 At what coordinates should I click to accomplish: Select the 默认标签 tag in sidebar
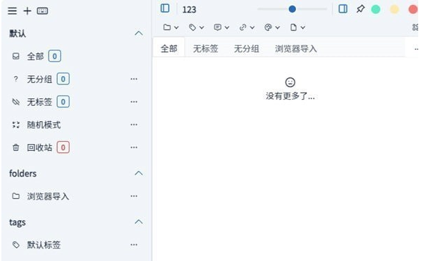[44, 245]
